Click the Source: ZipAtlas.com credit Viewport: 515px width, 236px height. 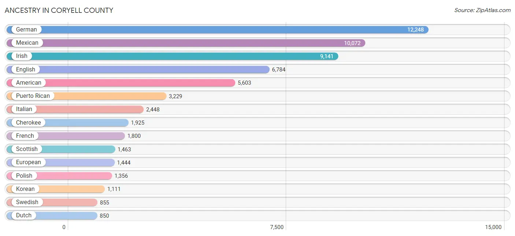pyautogui.click(x=482, y=10)
